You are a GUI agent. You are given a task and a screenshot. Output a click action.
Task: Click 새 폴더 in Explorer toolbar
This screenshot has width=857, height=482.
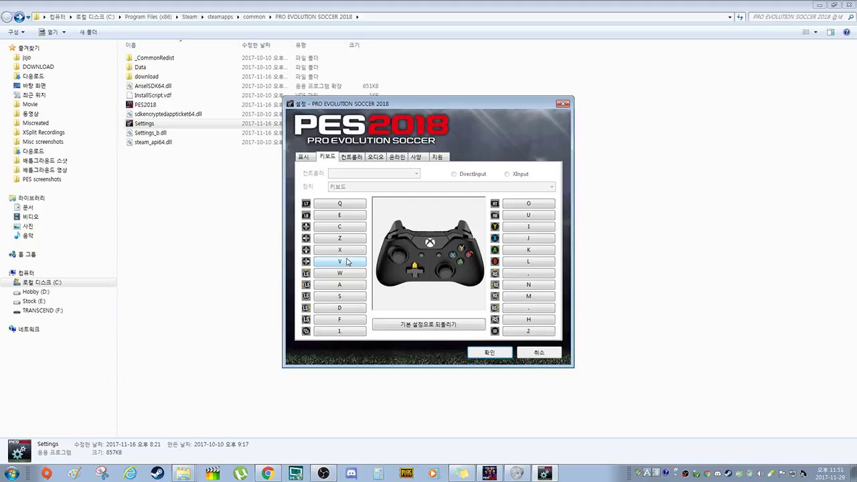pos(88,32)
